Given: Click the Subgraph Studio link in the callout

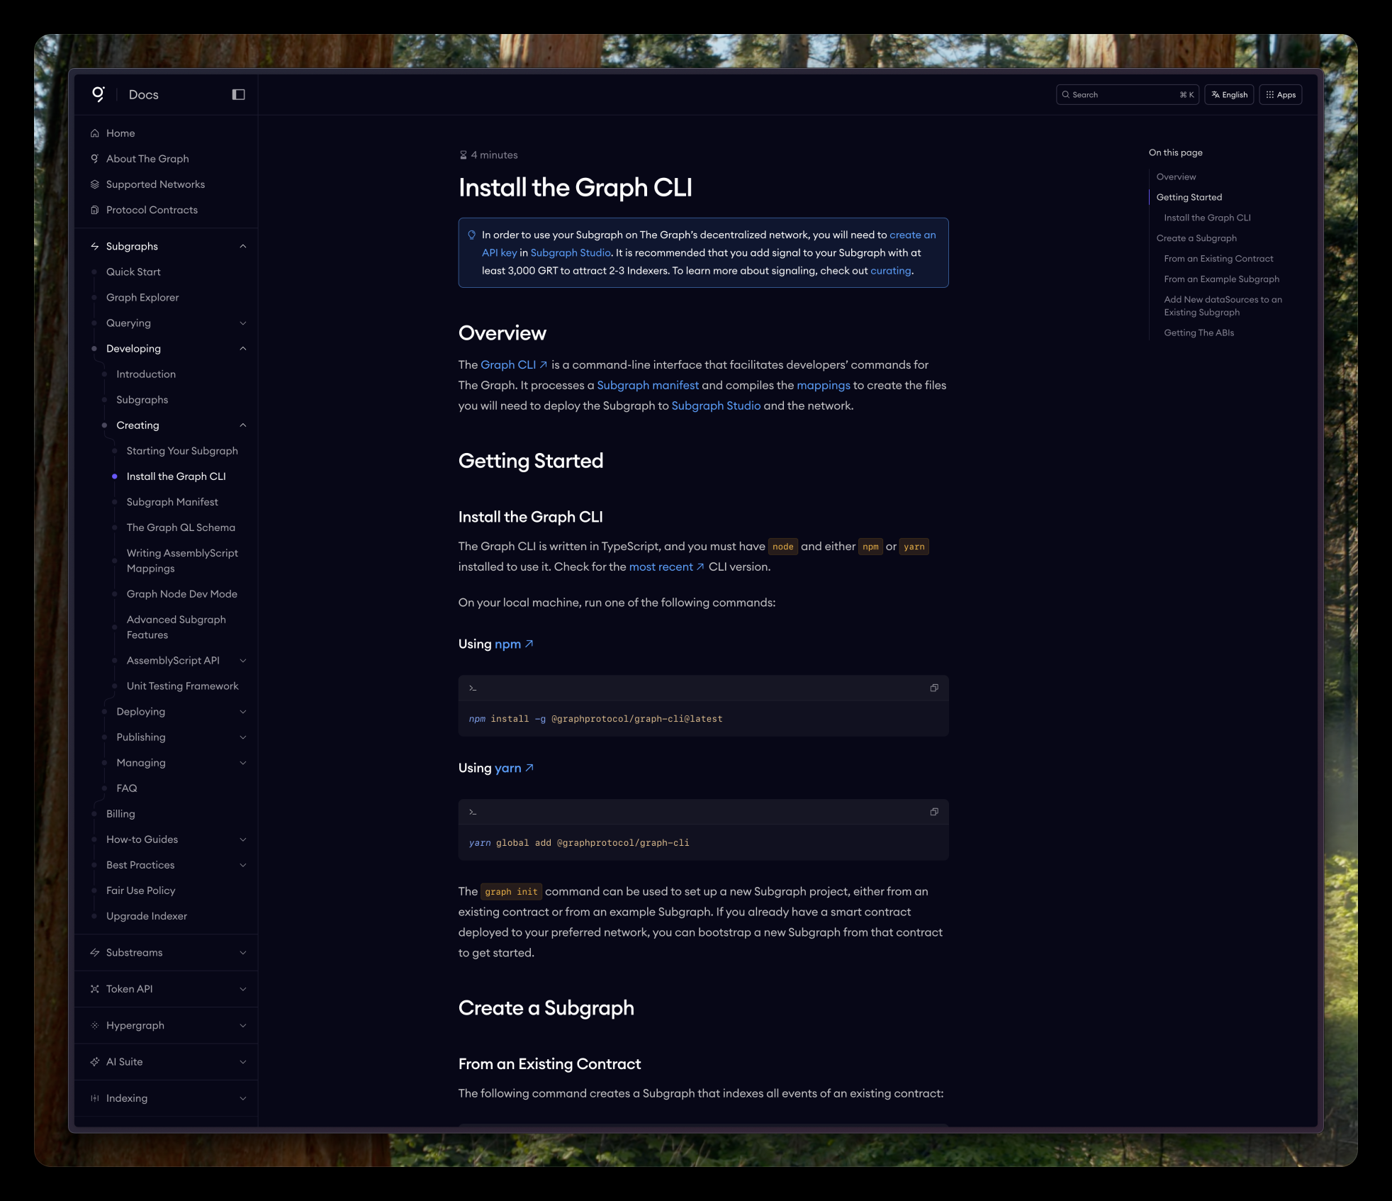Looking at the screenshot, I should point(571,252).
